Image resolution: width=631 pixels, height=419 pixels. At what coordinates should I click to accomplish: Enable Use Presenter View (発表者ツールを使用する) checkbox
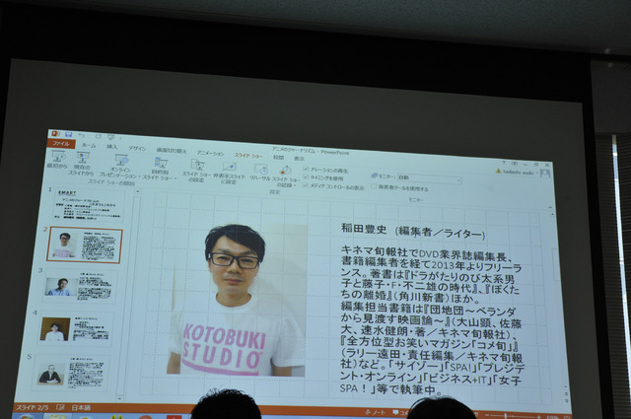click(374, 186)
